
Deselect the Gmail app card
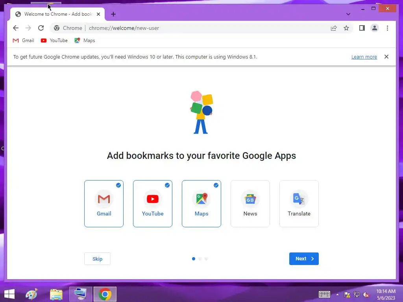pyautogui.click(x=104, y=204)
